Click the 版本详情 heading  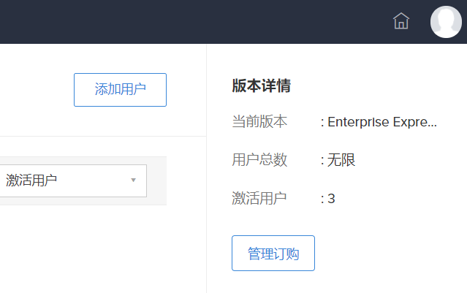coord(261,86)
